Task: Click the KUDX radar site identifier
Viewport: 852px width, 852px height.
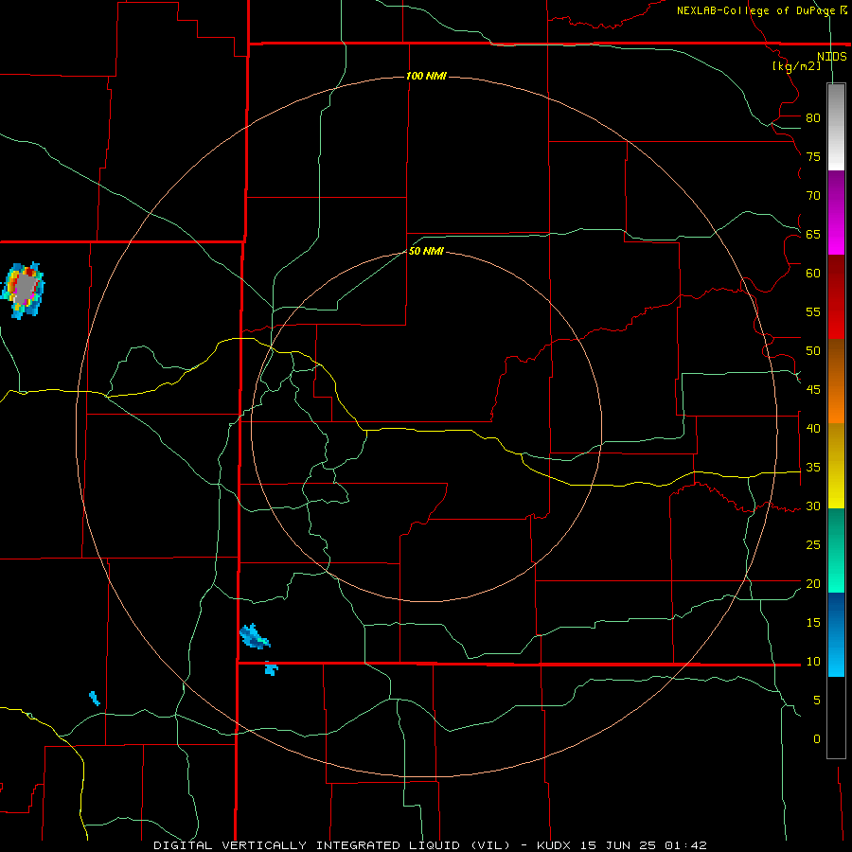Action: pyautogui.click(x=556, y=845)
